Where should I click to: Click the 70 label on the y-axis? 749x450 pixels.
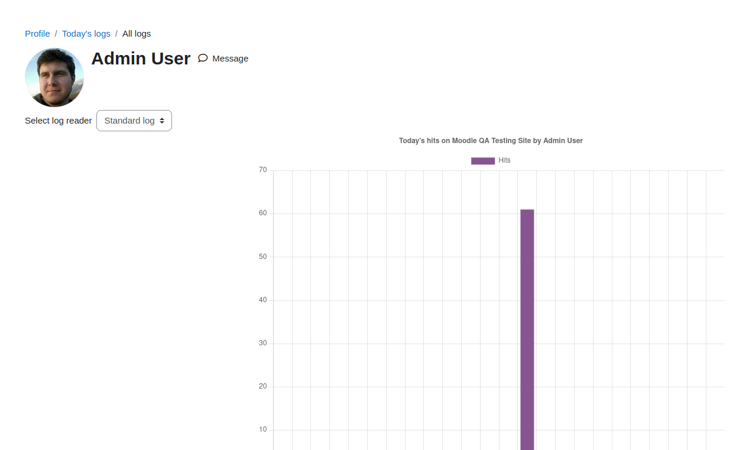coord(263,170)
